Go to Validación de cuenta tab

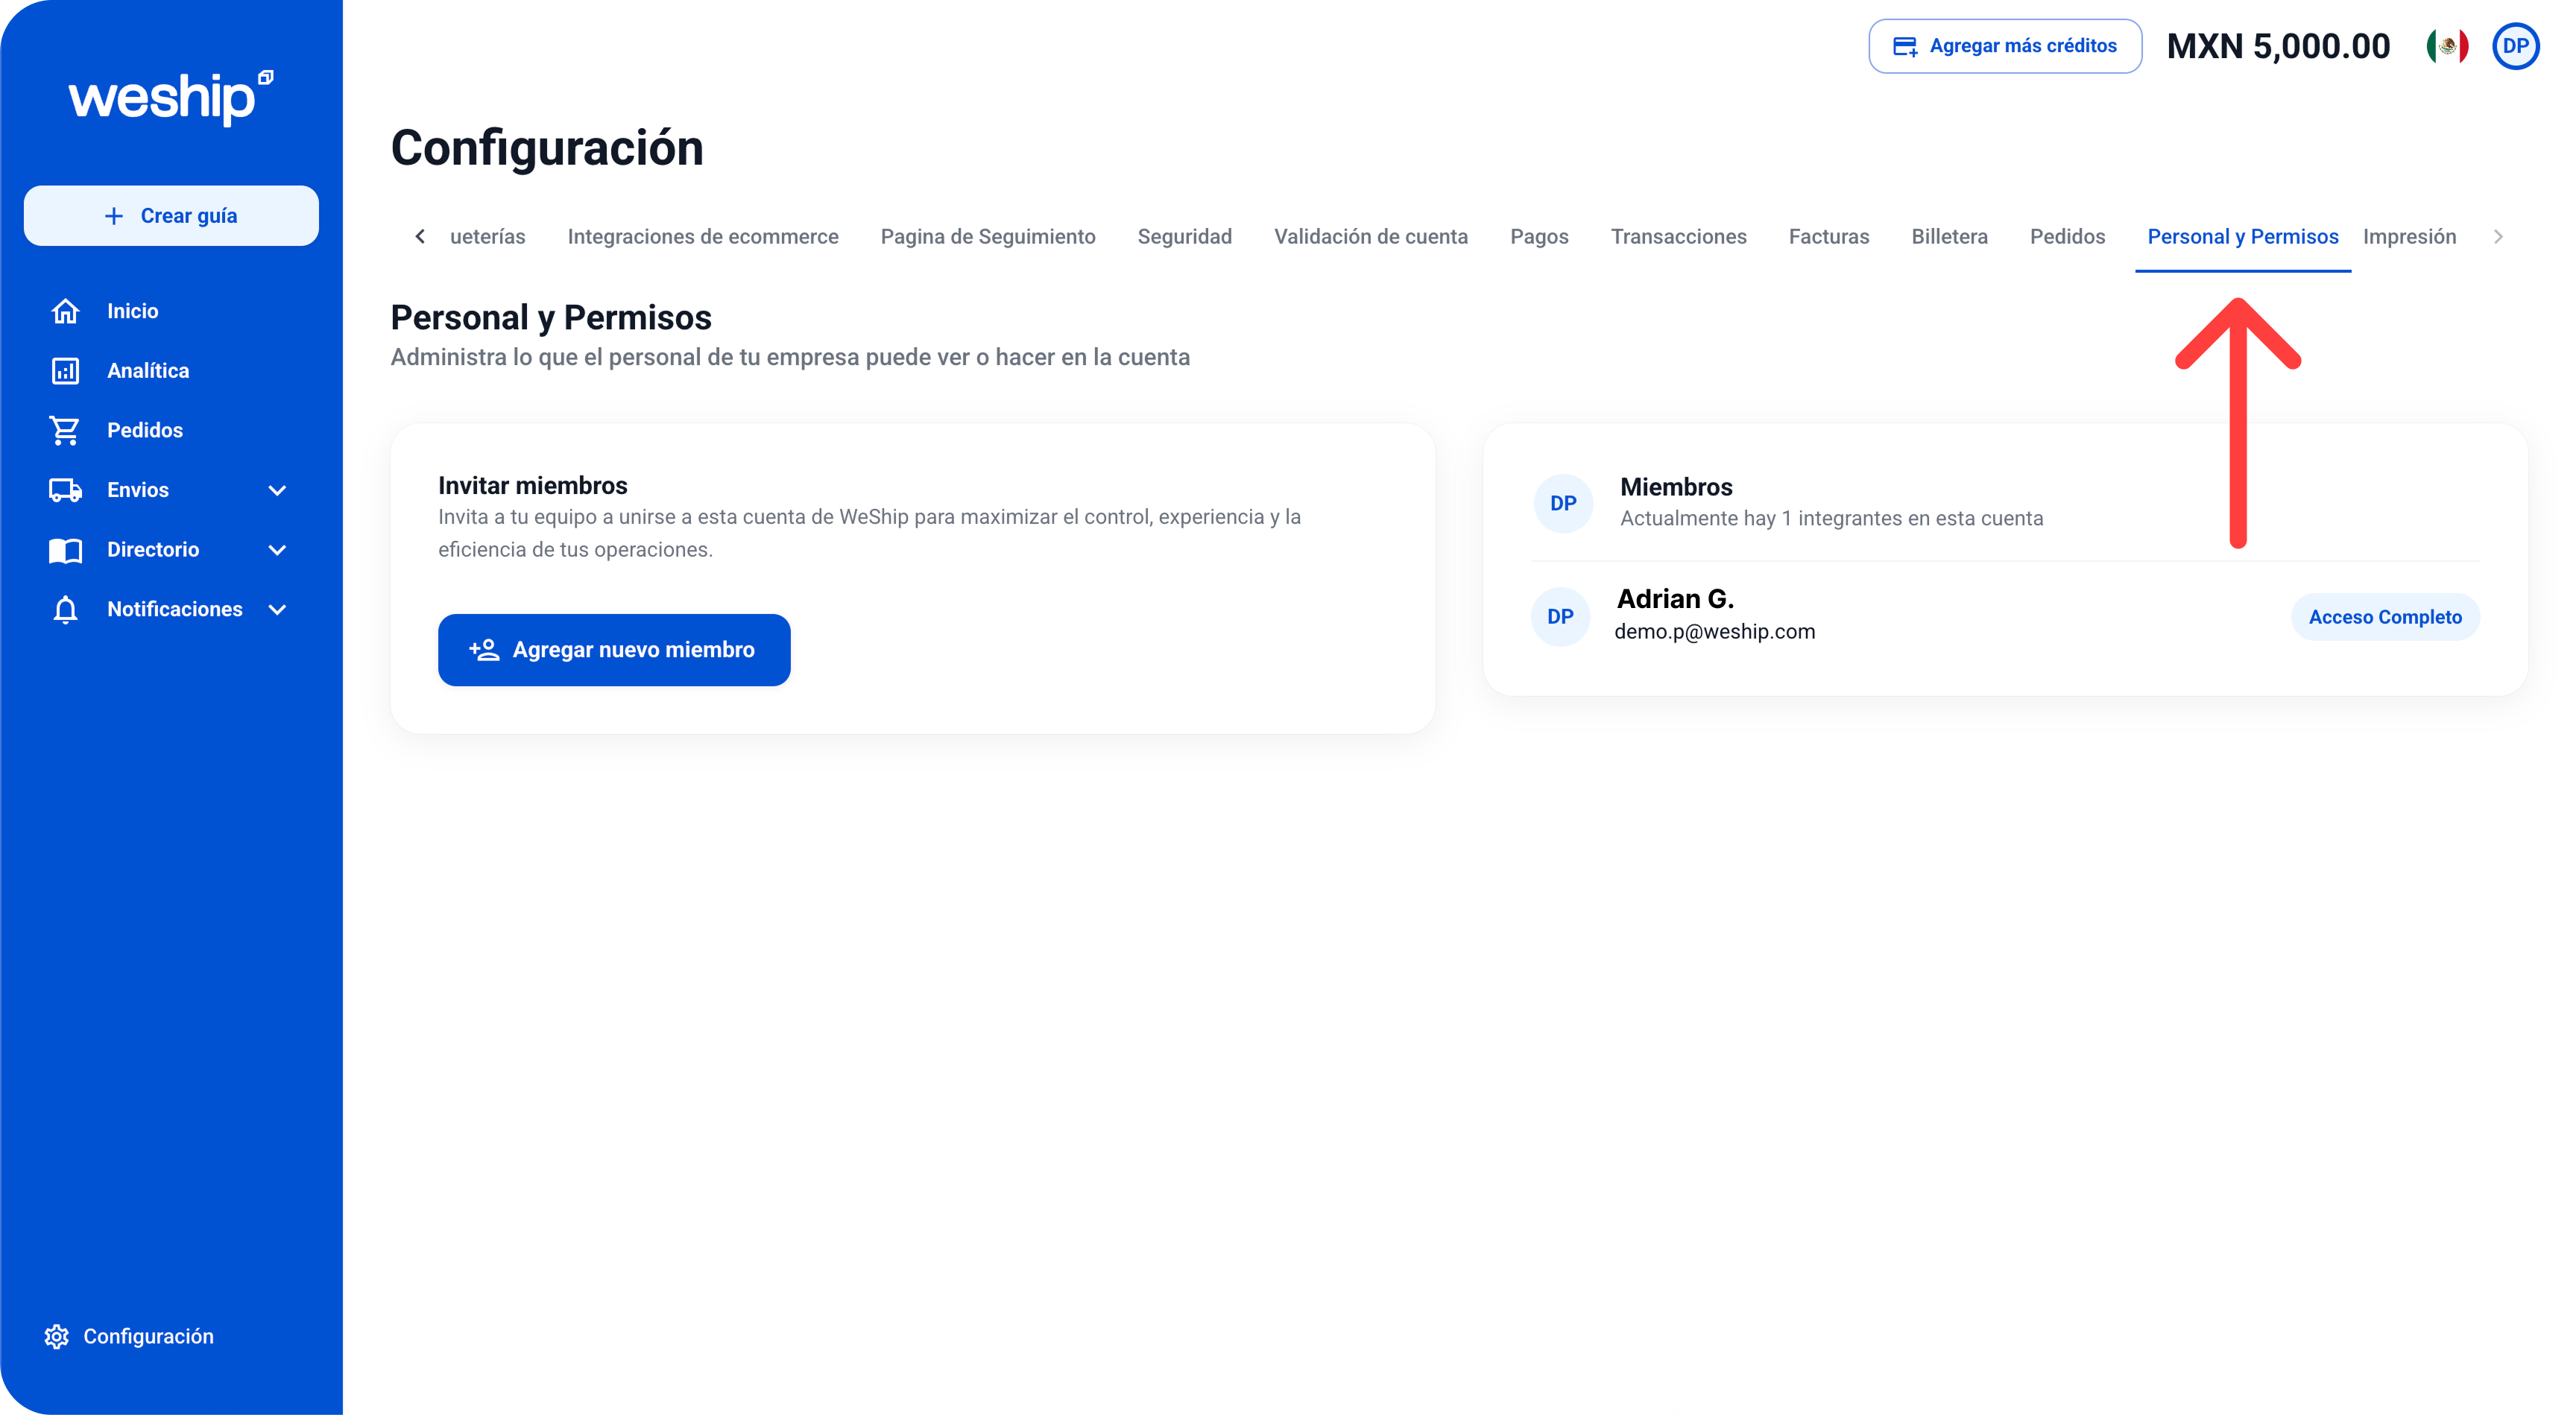pyautogui.click(x=1370, y=237)
